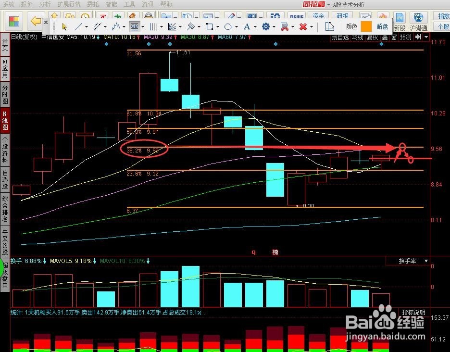Click the yellow back arrow icon
Screen dimensions: 450x352
[x=36, y=21]
